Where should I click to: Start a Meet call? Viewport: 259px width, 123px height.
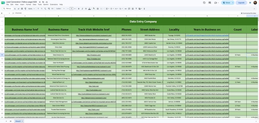pyautogui.click(x=215, y=3)
